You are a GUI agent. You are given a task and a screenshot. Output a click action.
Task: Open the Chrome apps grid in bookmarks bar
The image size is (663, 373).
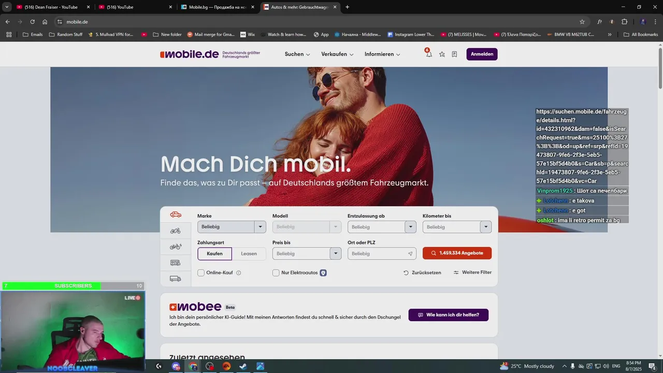tap(9, 35)
